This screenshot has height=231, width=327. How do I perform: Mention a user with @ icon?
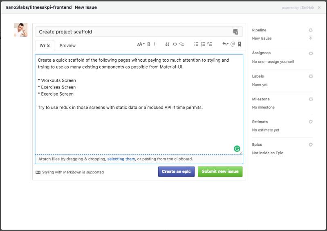(x=233, y=44)
